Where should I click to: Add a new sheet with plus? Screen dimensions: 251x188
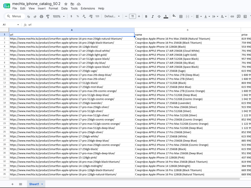point(13,184)
